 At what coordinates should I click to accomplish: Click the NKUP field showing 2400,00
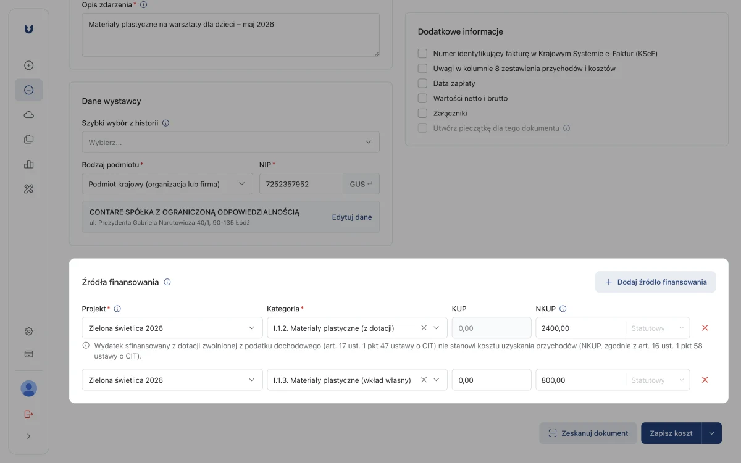tap(580, 328)
